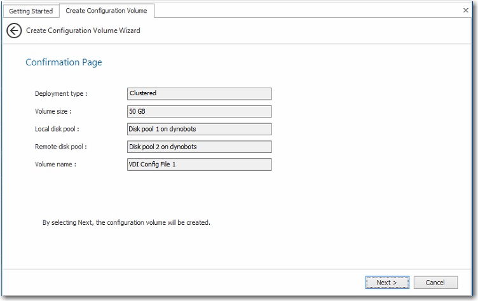Click the 'Deployment type :' label
The height and width of the screenshot is (301, 478).
point(61,94)
